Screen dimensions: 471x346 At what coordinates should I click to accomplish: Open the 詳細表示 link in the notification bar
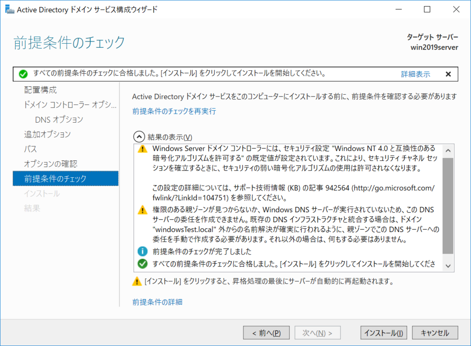coord(415,74)
